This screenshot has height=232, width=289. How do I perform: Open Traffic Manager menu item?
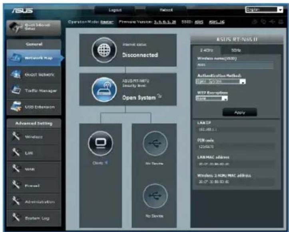click(34, 90)
